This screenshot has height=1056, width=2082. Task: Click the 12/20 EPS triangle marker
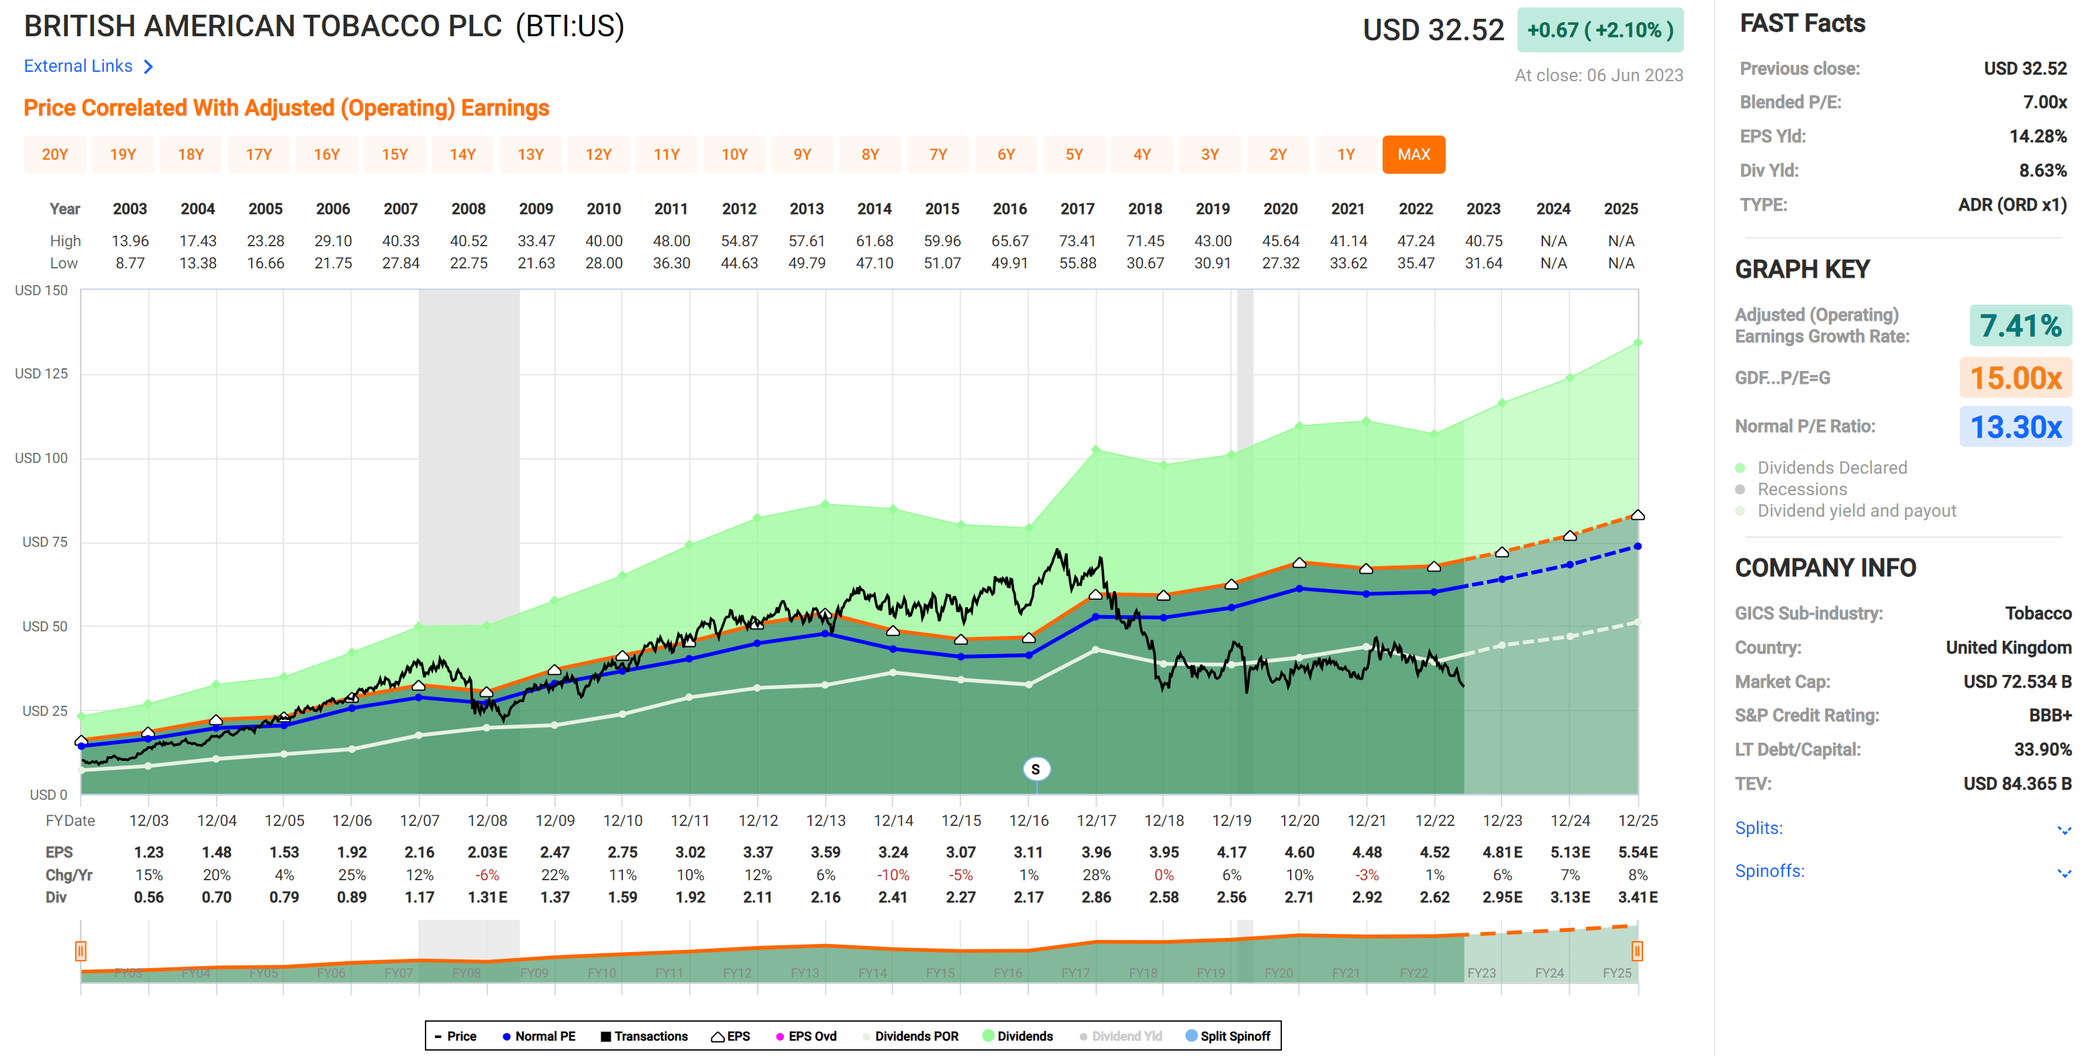(x=1299, y=562)
